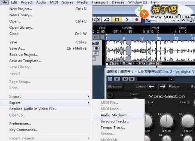
Task: Toggle plugin Read automation R button
Action: coord(125,79)
